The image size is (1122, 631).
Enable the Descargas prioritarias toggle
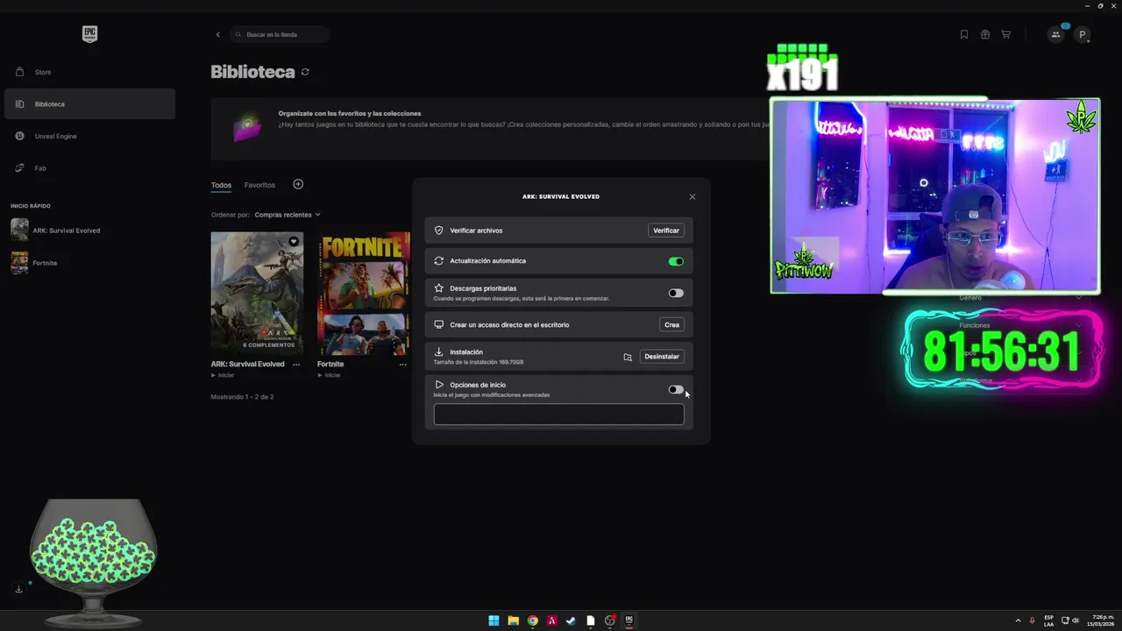pyautogui.click(x=676, y=293)
